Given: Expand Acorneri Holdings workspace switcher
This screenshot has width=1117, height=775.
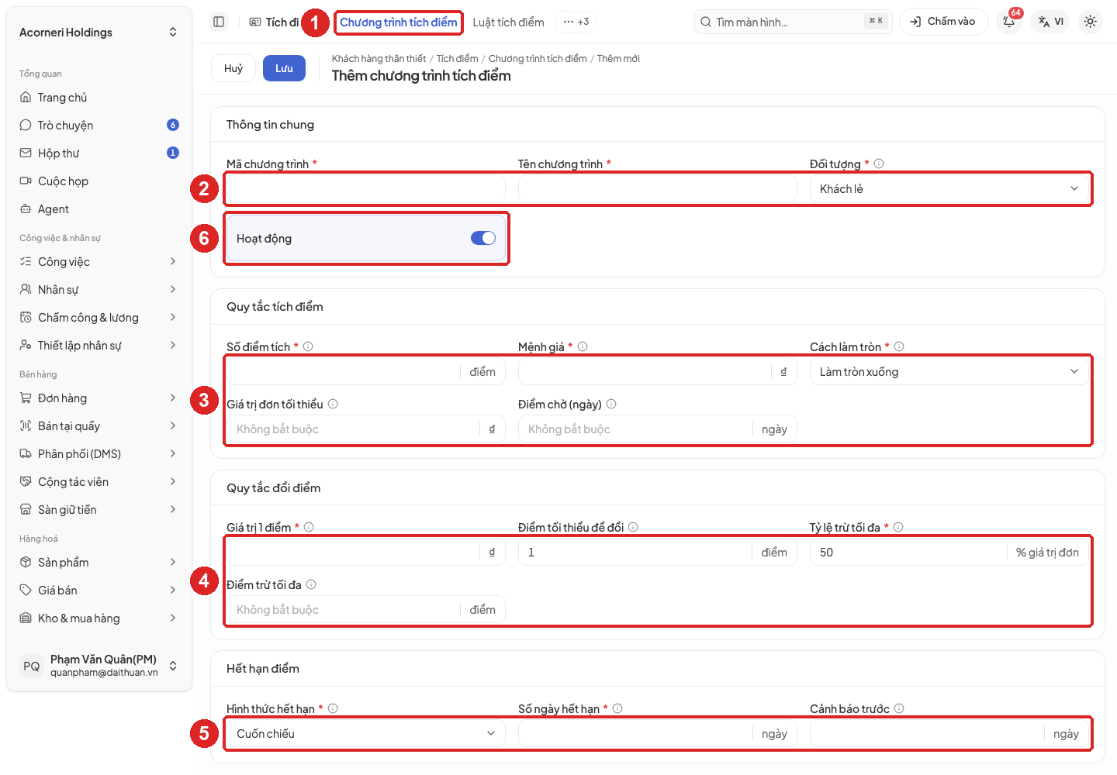Looking at the screenshot, I should [x=99, y=32].
